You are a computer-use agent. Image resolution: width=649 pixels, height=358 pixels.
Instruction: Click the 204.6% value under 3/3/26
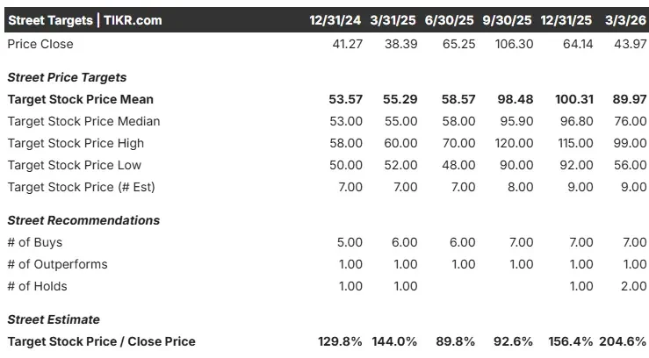tap(623, 341)
